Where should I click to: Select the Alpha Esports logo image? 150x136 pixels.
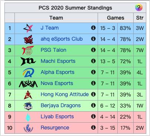28,72
